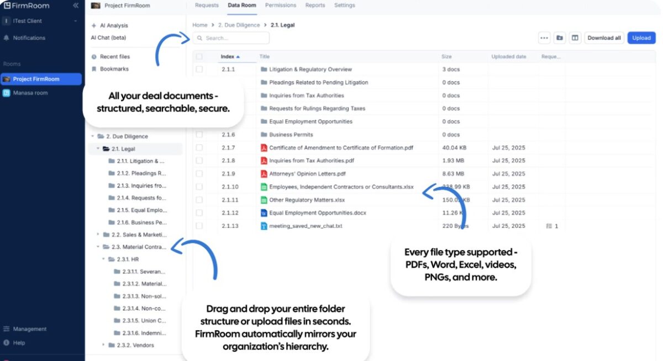
Task: Collapse the left sidebar using double-chevron icon
Action: coord(76,6)
